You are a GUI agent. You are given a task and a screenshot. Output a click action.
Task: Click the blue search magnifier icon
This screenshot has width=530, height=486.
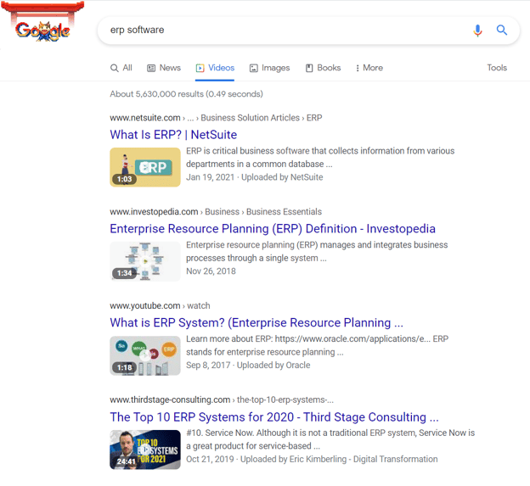pos(502,30)
